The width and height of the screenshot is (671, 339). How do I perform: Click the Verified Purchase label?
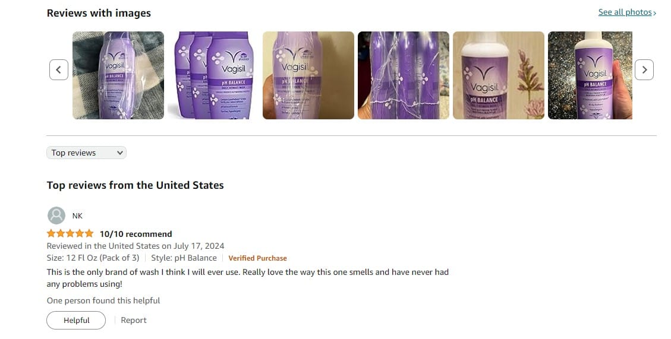coord(257,258)
